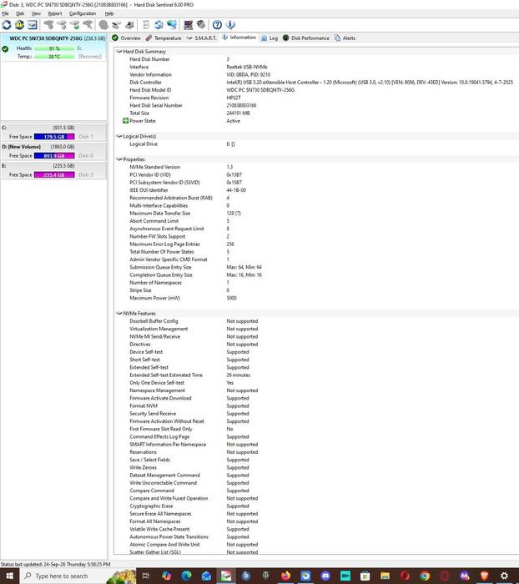Screen dimensions: 519x584
Task: Click the NVMe Standard Version row label
Action: pyautogui.click(x=155, y=167)
